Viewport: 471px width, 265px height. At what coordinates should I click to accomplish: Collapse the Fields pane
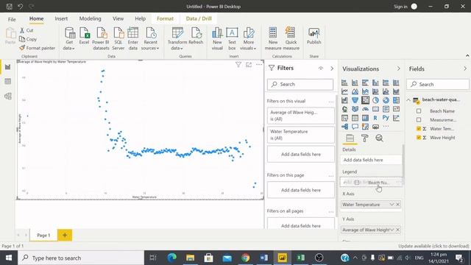(465, 68)
